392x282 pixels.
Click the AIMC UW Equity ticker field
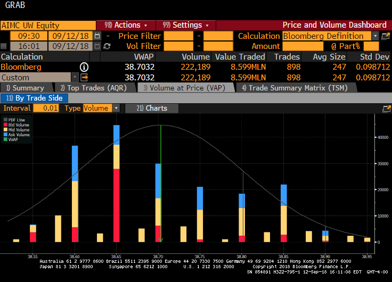(48, 25)
